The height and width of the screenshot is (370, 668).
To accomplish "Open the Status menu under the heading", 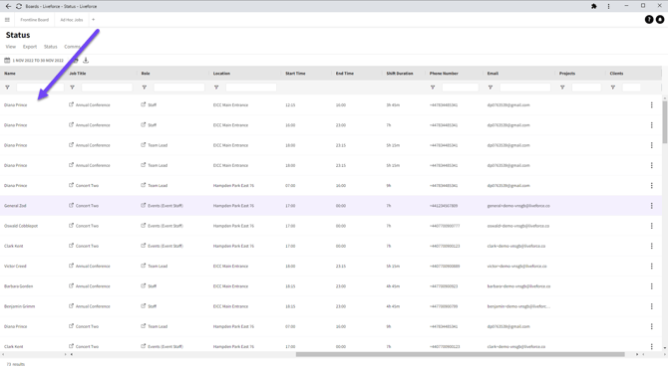I will 50,47.
